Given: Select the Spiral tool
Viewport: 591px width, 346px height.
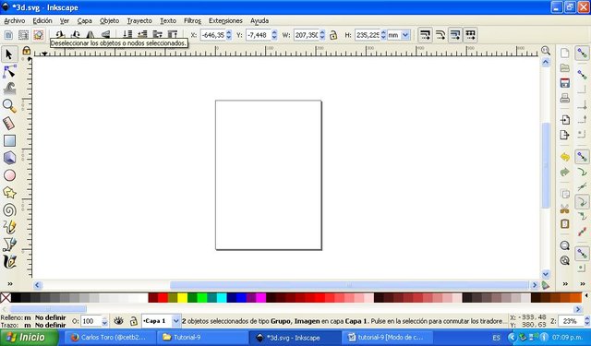Looking at the screenshot, I should click(9, 210).
